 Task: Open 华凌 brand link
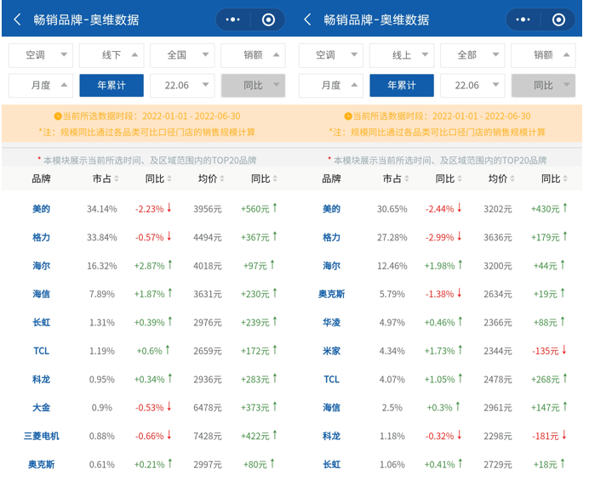(x=331, y=323)
